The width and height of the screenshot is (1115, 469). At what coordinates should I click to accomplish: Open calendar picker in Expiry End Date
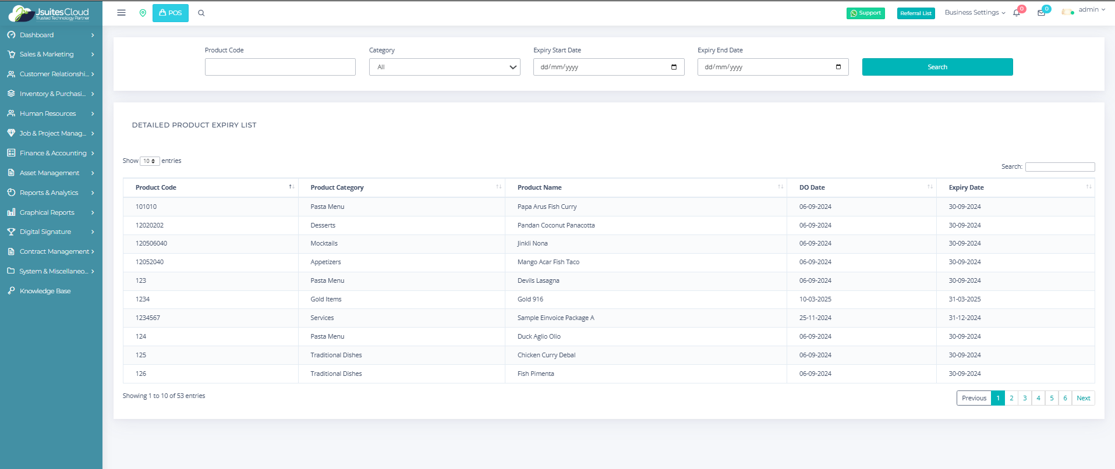(x=838, y=67)
